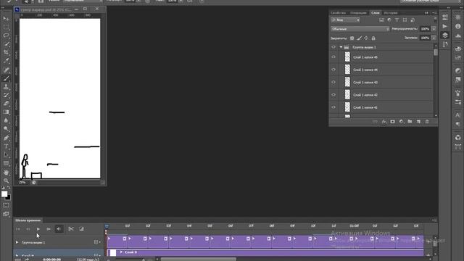Select the Шкала времени timeline tab
Image resolution: width=464 pixels, height=261 pixels.
[x=28, y=220]
